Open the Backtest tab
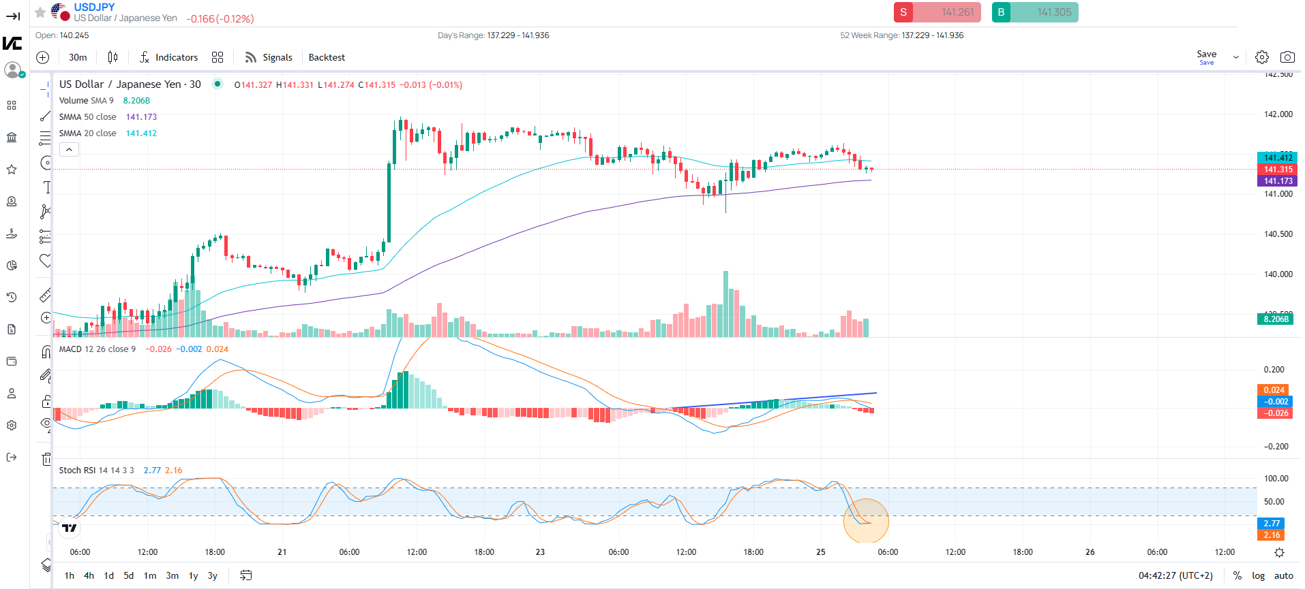Viewport: 1305px width, 589px height. click(x=327, y=57)
